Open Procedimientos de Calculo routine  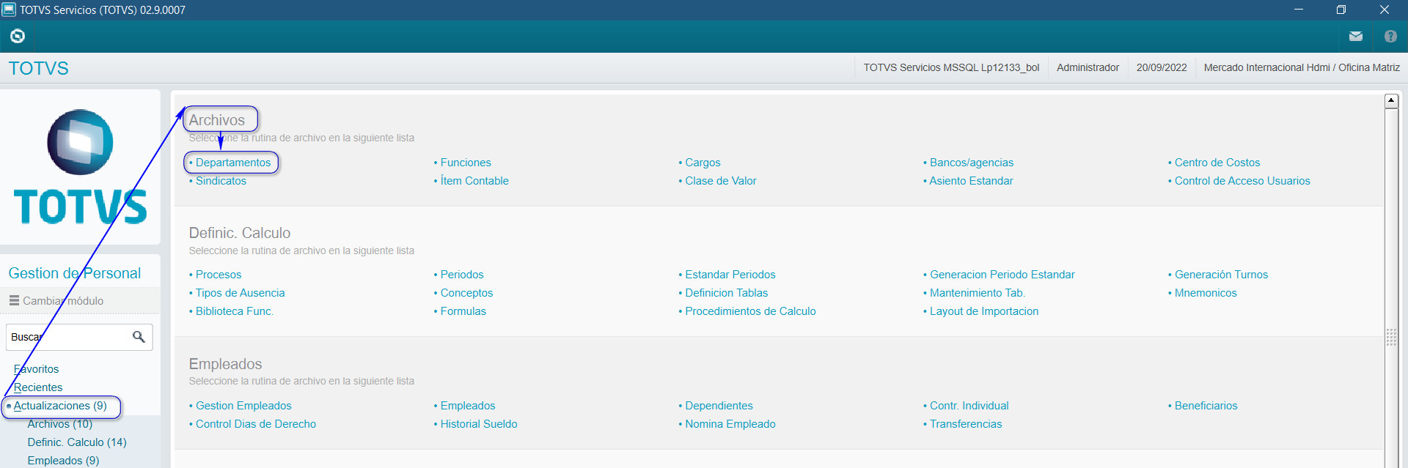click(x=750, y=311)
